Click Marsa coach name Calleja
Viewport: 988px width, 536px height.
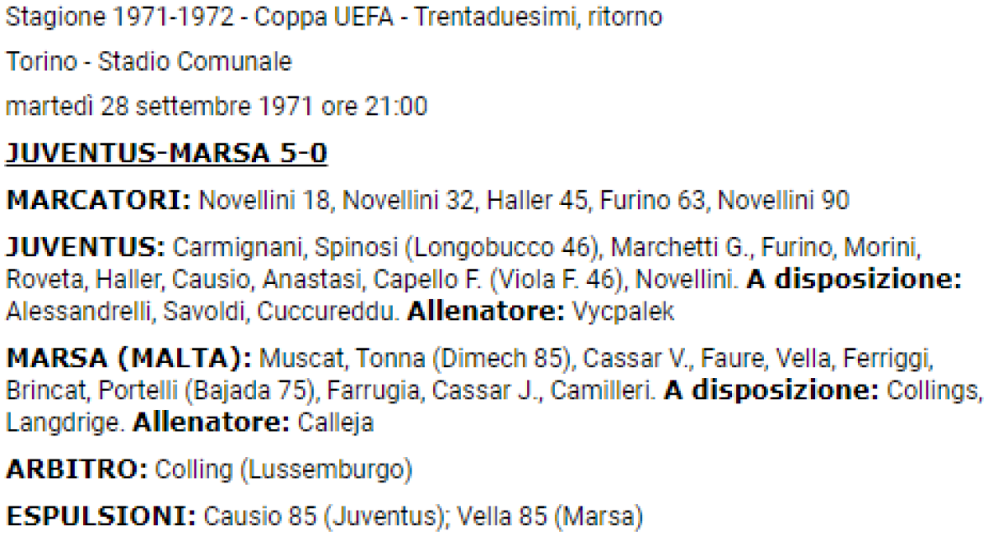click(x=335, y=424)
